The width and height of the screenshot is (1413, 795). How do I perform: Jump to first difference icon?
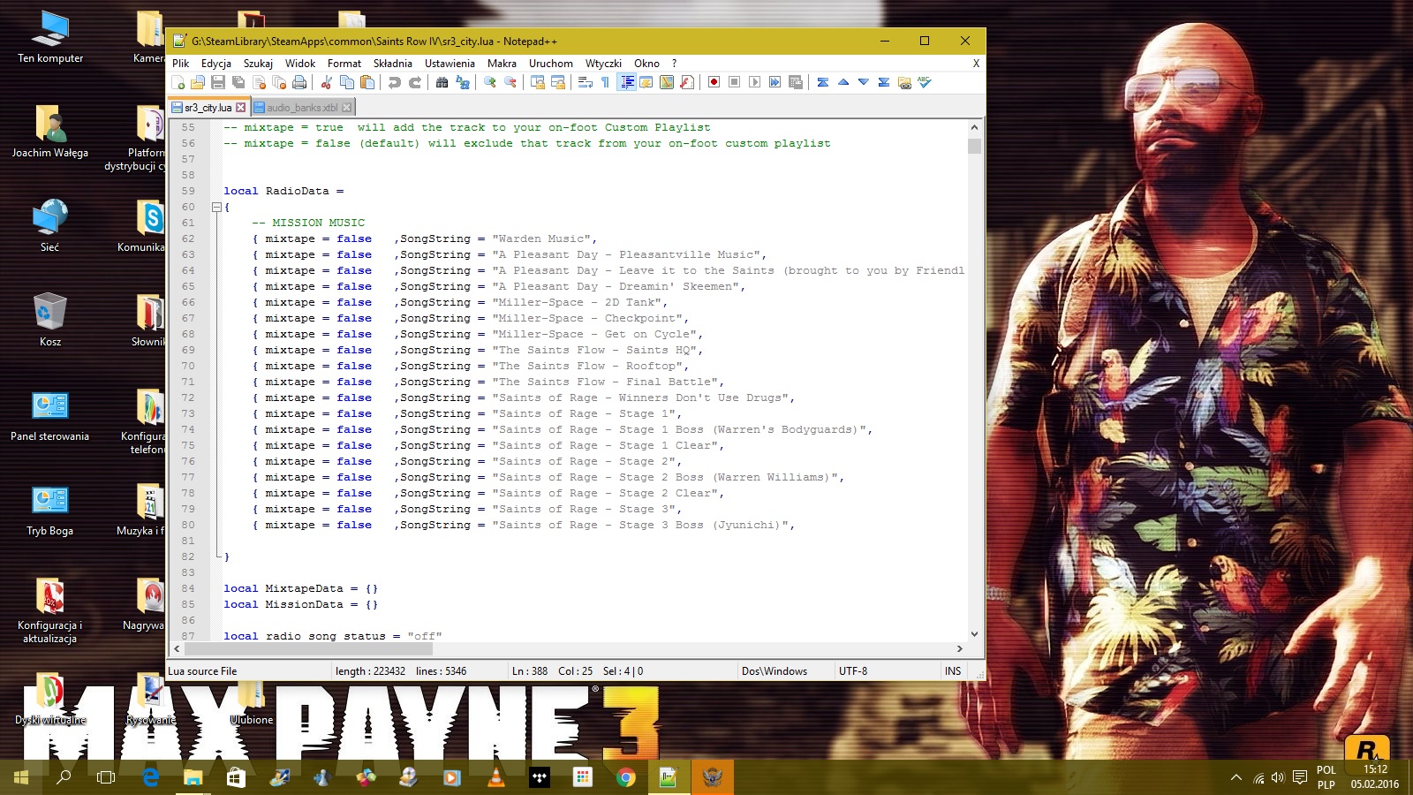pos(822,82)
